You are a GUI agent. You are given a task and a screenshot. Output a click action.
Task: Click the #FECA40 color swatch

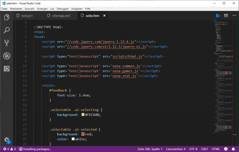[83, 114]
